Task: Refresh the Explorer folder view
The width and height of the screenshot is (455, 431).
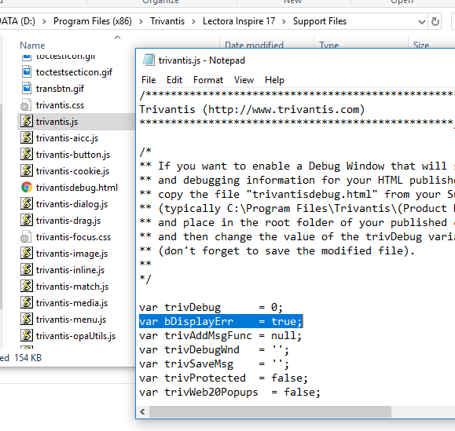Action: pos(435,21)
